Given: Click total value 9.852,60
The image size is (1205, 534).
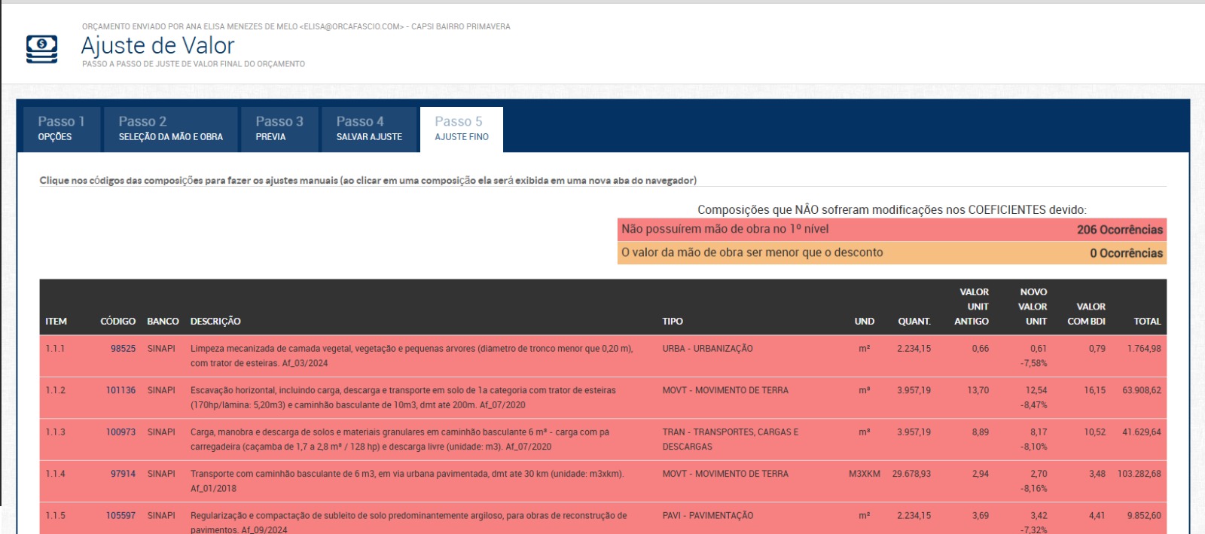Looking at the screenshot, I should click(x=1144, y=516).
